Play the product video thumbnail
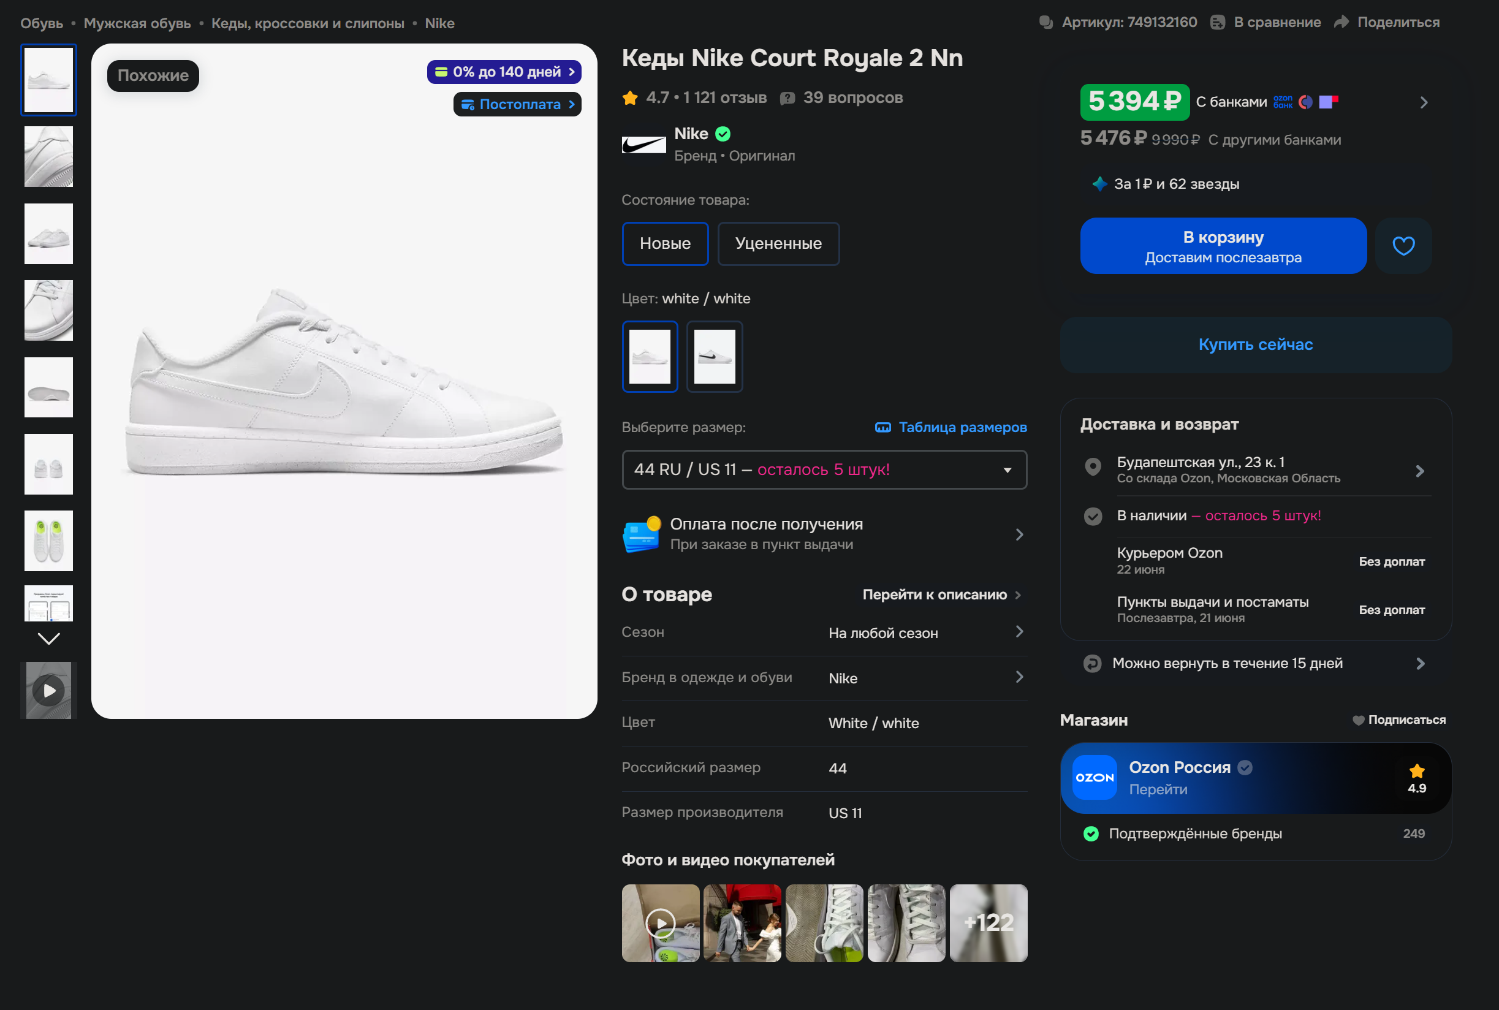Image resolution: width=1499 pixels, height=1010 pixels. [x=49, y=690]
